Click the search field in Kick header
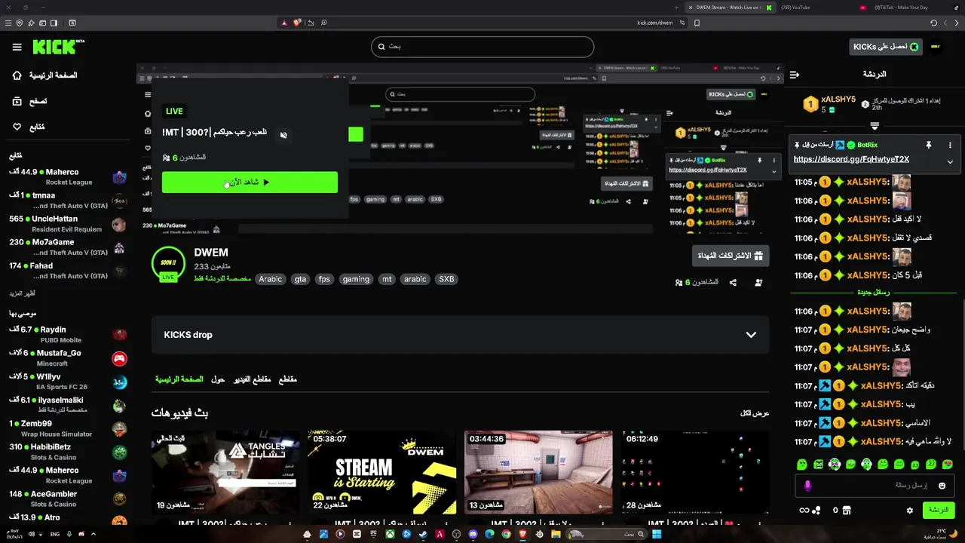The height and width of the screenshot is (543, 965). [x=482, y=47]
